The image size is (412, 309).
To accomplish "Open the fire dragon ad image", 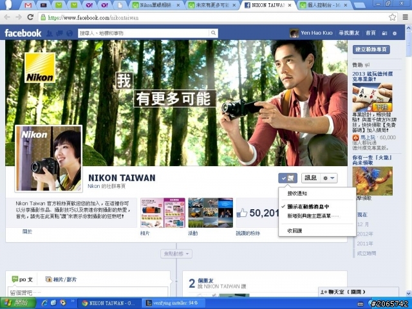I will tap(372, 181).
